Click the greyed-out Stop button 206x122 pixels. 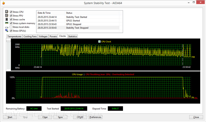coord(25,117)
